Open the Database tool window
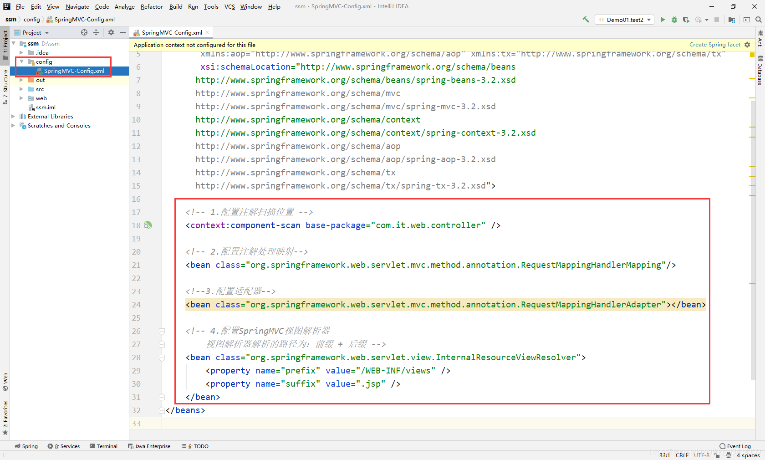The image size is (765, 460). [760, 71]
